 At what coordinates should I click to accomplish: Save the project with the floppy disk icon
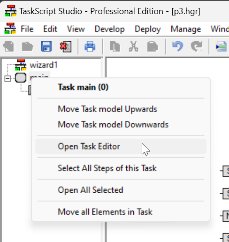tap(46, 46)
